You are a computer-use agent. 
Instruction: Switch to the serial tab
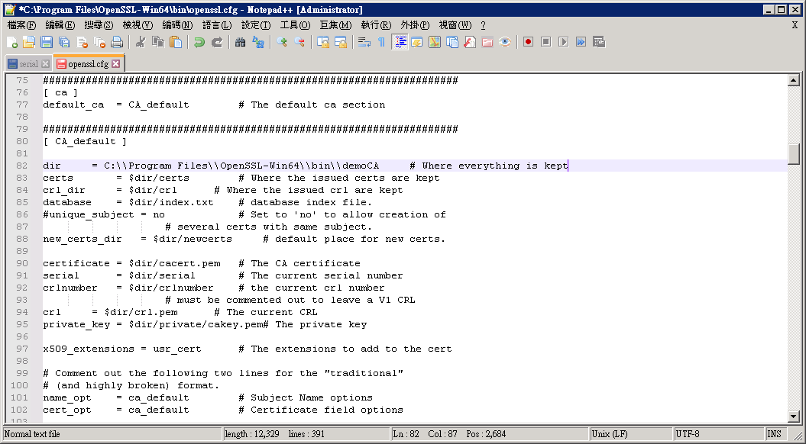click(x=29, y=64)
